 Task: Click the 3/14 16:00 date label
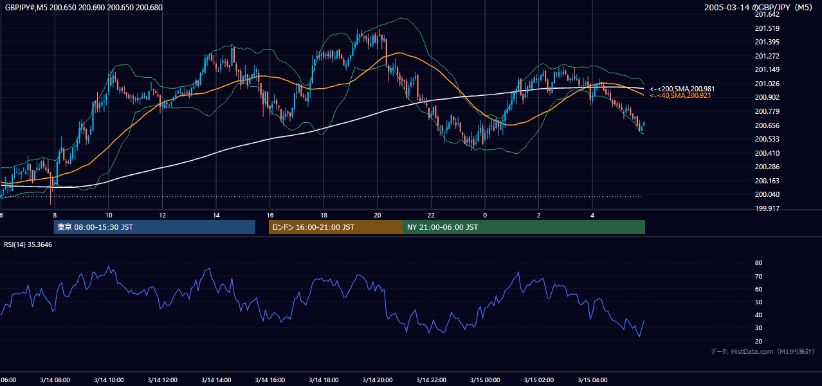270,380
